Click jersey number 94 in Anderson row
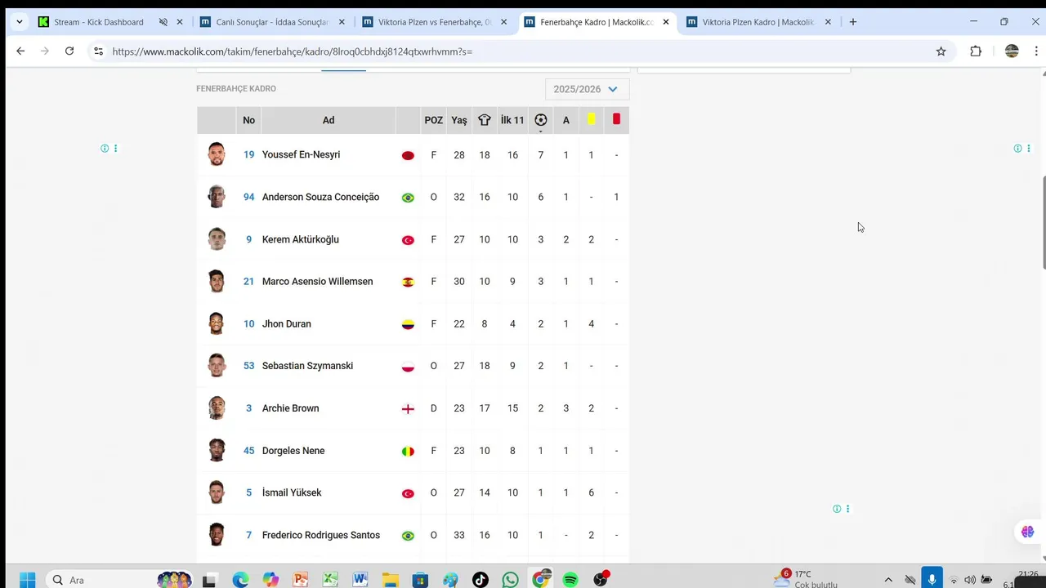 [x=248, y=197]
